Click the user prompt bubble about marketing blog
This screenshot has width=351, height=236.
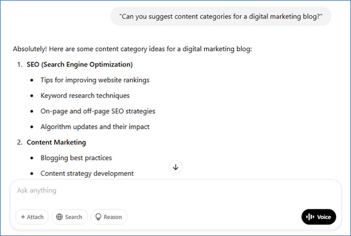pyautogui.click(x=221, y=16)
